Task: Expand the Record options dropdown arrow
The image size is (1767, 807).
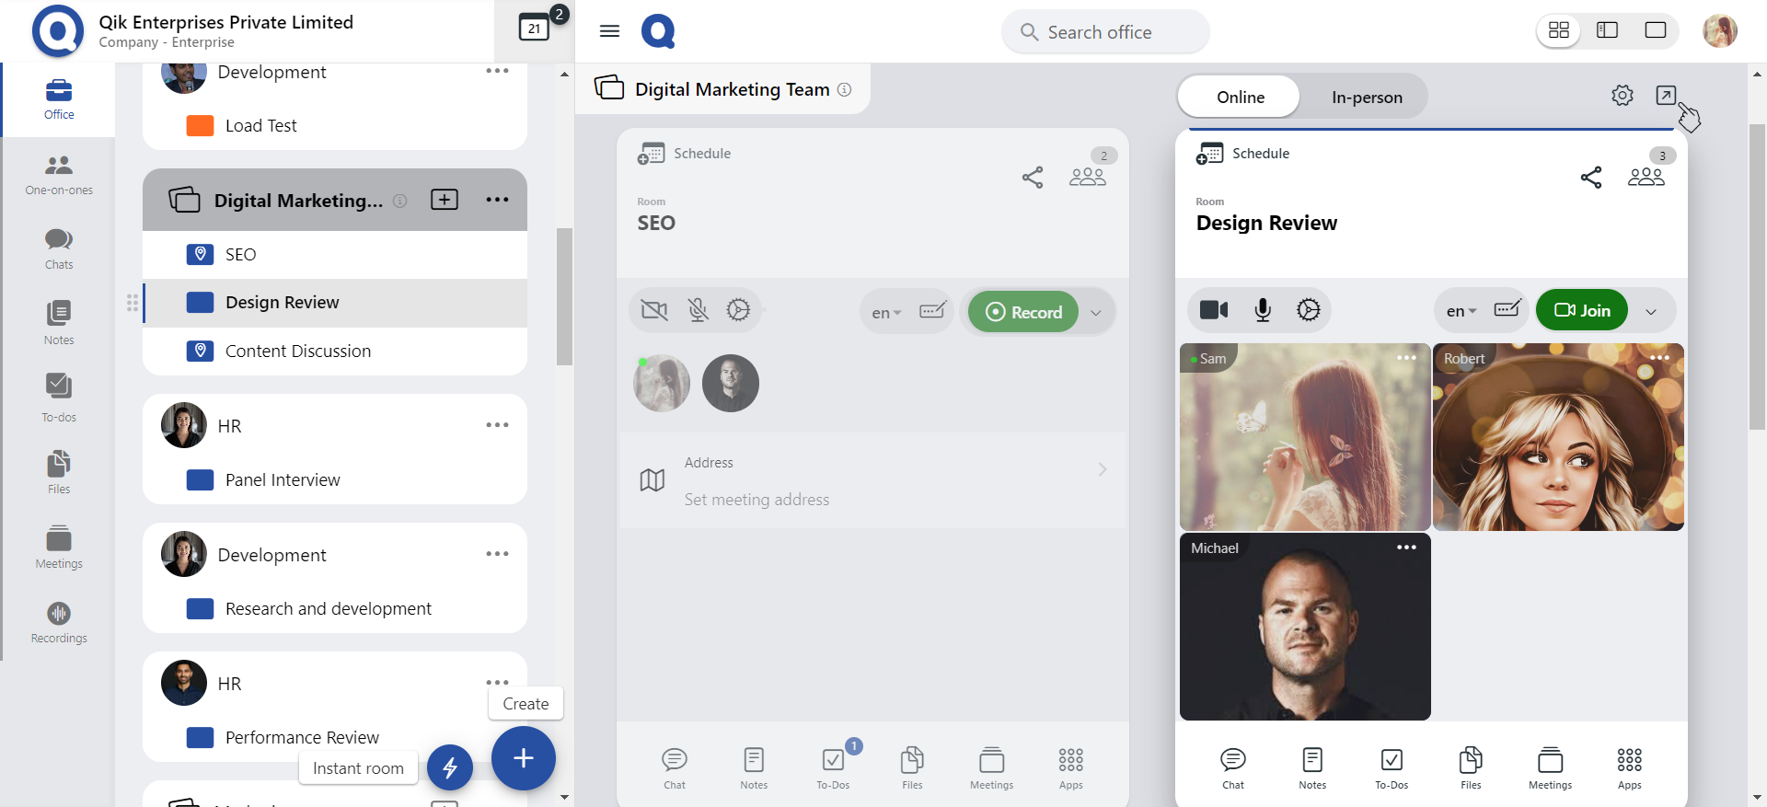Action: coord(1095,313)
